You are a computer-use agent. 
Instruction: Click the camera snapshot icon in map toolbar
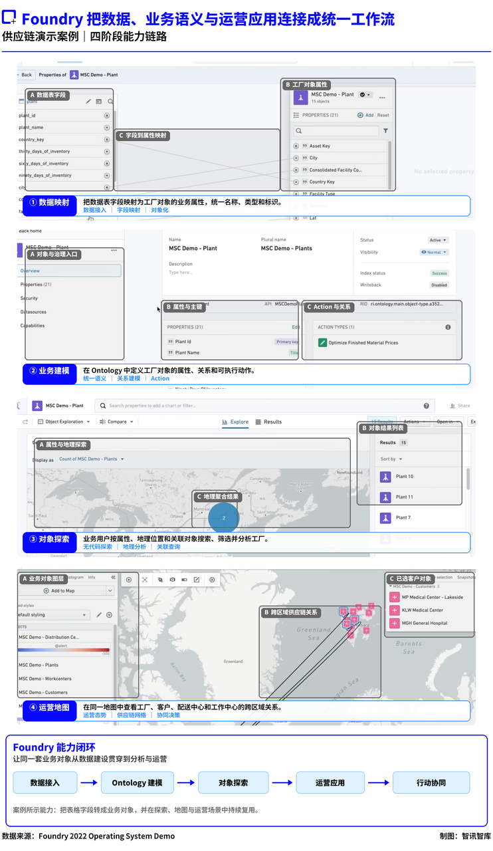(172, 580)
